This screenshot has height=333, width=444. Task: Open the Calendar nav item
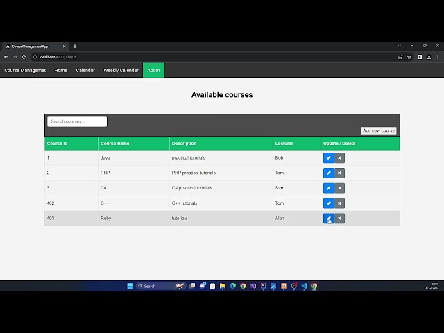tap(85, 70)
